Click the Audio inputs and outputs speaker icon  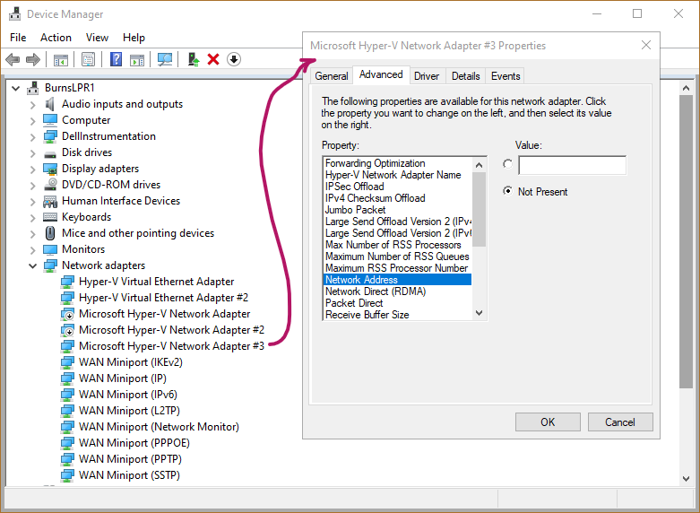click(50, 104)
